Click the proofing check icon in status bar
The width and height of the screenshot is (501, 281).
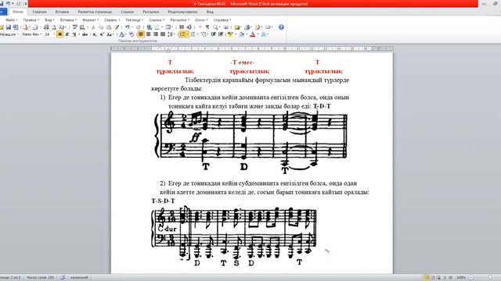point(63,278)
